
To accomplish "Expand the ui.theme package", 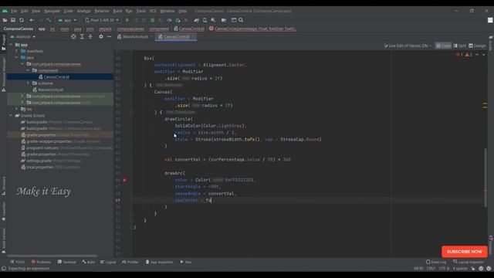I will (x=29, y=83).
